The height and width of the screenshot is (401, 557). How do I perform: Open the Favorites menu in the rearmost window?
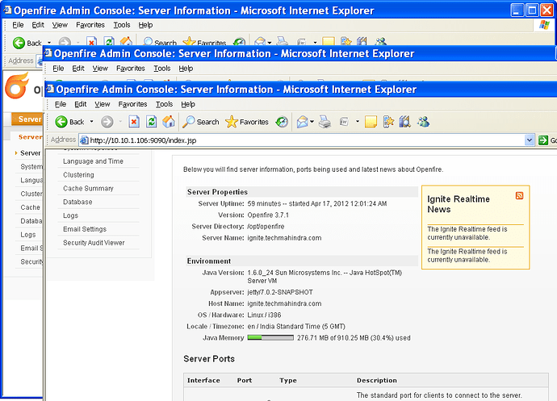click(90, 25)
